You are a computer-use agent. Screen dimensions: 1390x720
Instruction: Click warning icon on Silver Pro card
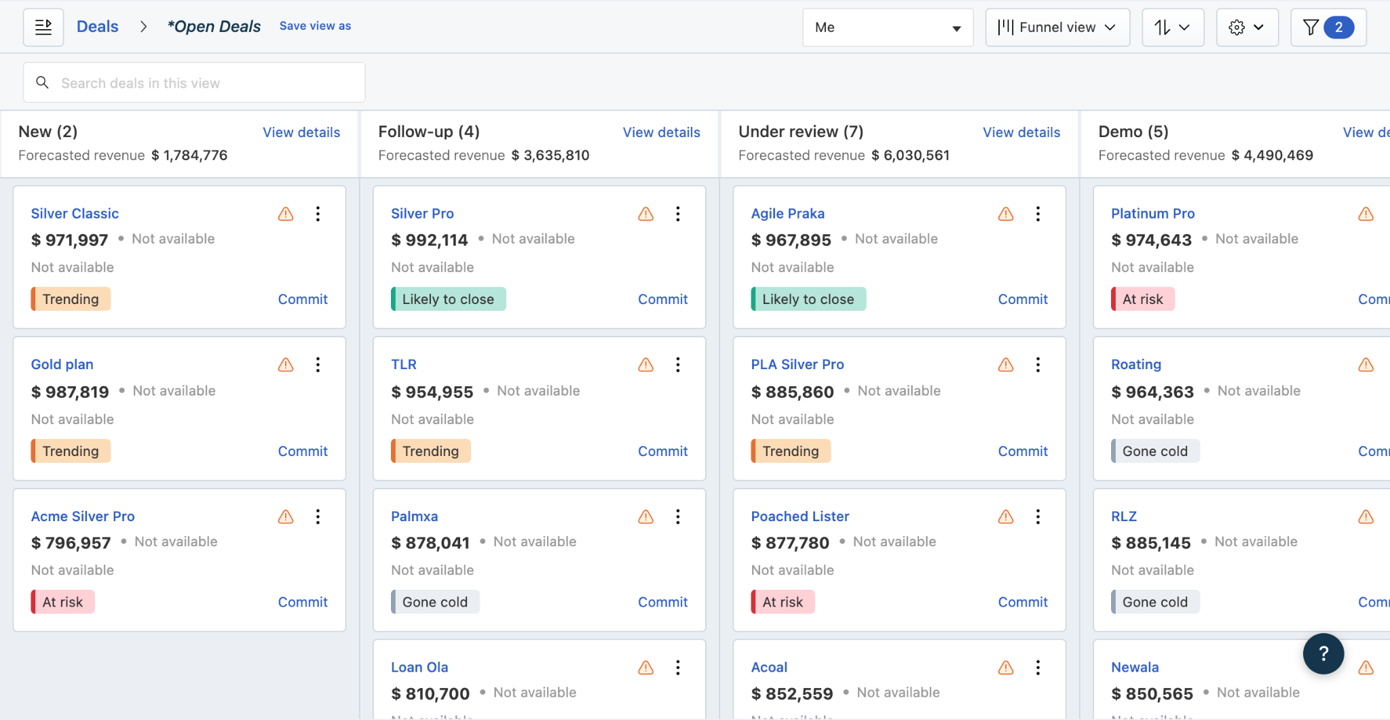point(646,214)
